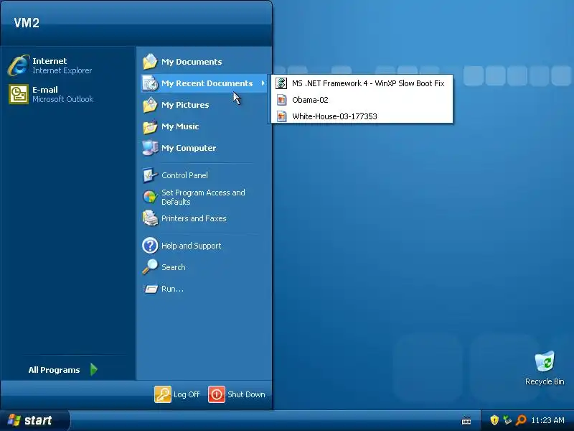Open the Recycle Bin on the desktop
Viewport: 574px width, 431px height.
coord(545,362)
